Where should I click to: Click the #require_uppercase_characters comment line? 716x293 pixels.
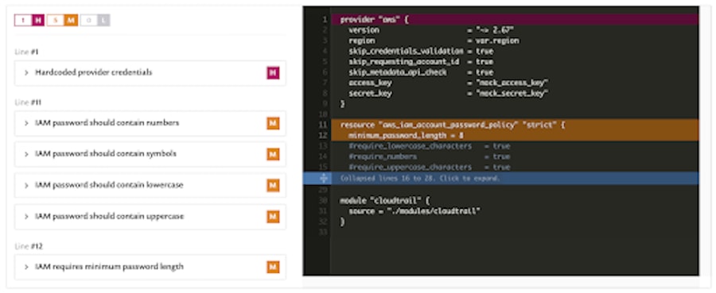click(430, 167)
